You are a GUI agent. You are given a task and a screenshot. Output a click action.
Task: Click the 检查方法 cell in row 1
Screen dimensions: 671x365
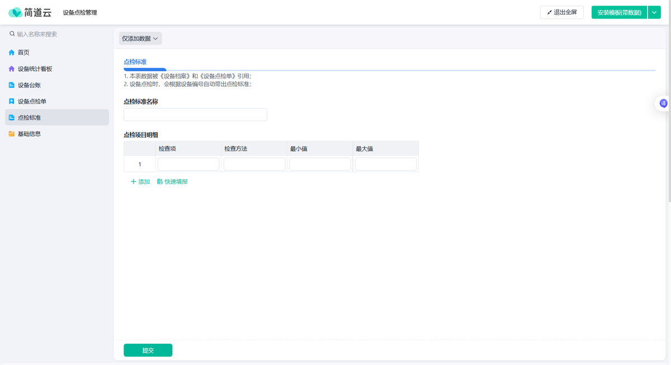click(254, 164)
